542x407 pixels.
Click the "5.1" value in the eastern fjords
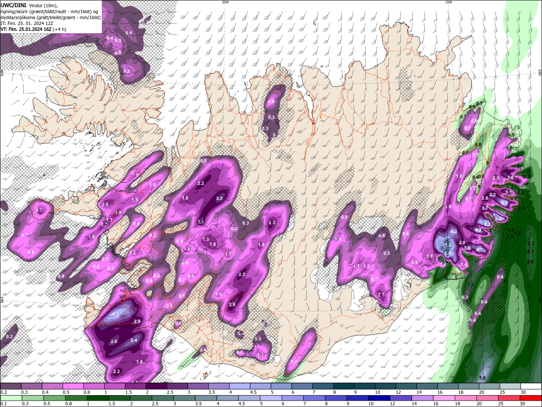(x=504, y=203)
